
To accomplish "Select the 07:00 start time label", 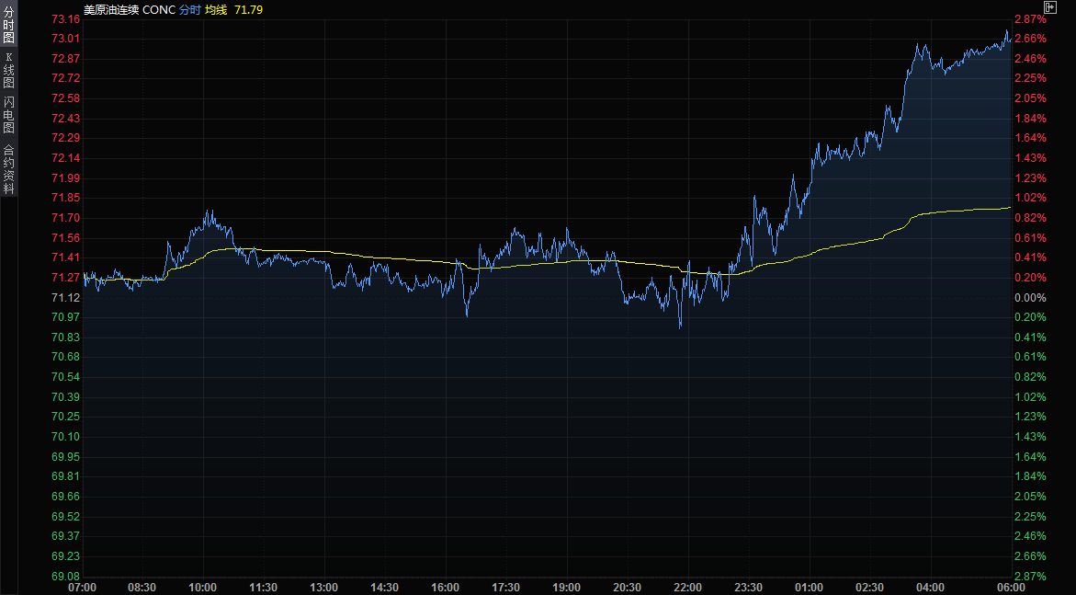I will (x=82, y=588).
